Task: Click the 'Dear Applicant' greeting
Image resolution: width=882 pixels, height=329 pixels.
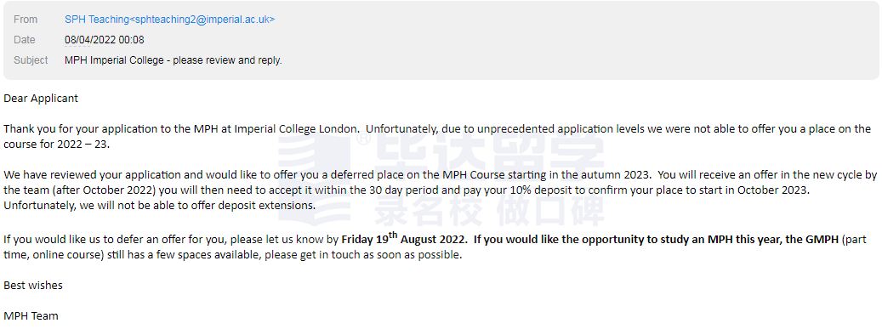Action: coord(41,99)
